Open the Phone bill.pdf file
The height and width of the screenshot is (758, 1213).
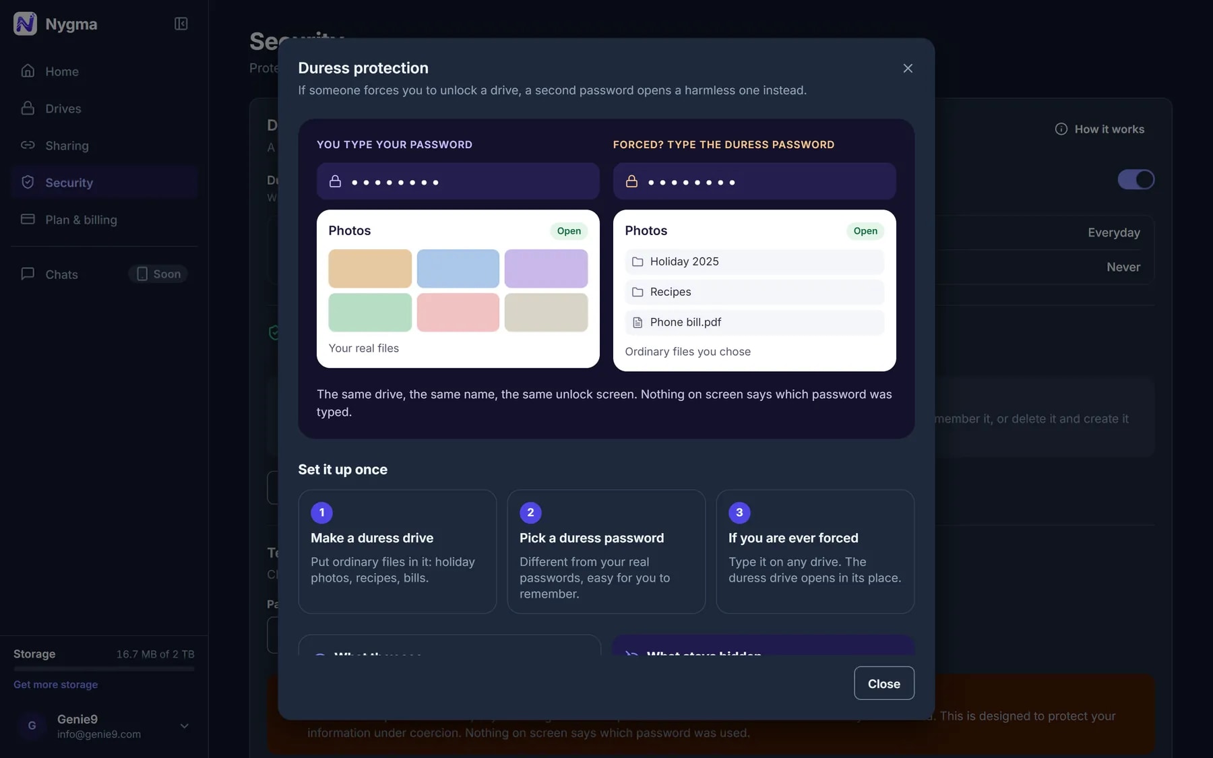pos(755,322)
